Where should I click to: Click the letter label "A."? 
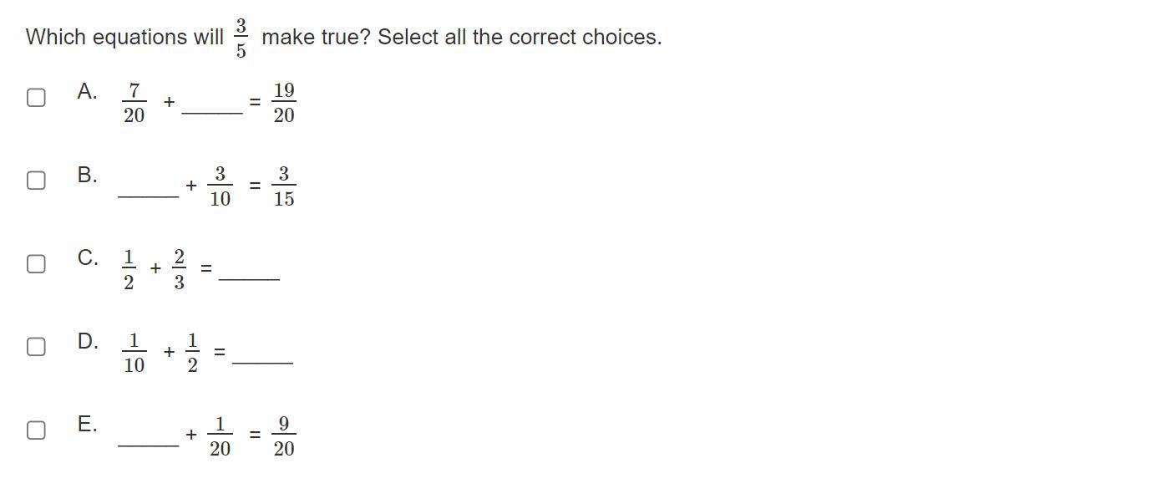[87, 92]
